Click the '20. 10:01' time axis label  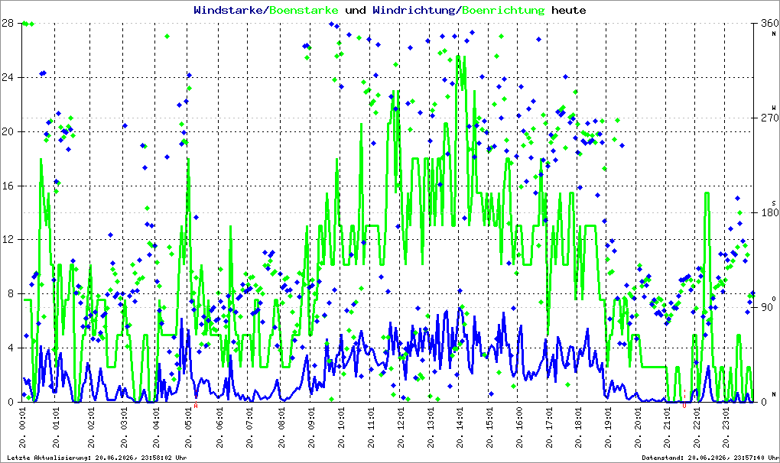(x=341, y=428)
